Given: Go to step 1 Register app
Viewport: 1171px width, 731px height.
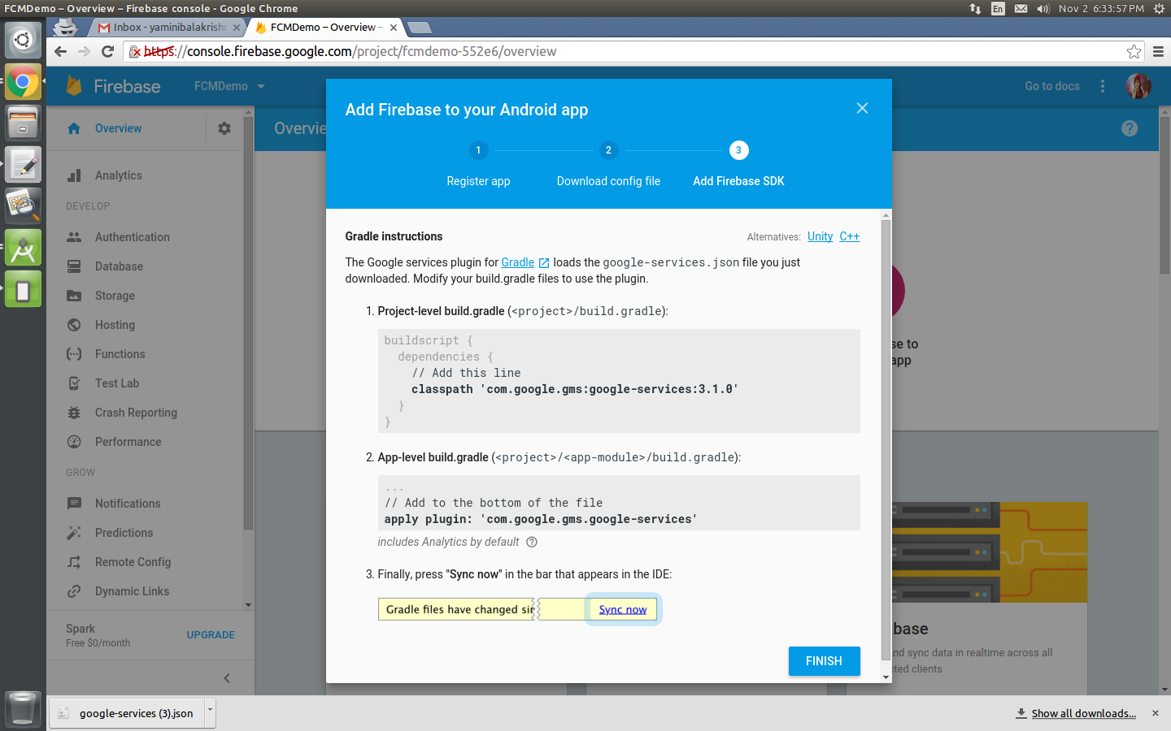Looking at the screenshot, I should (478, 150).
